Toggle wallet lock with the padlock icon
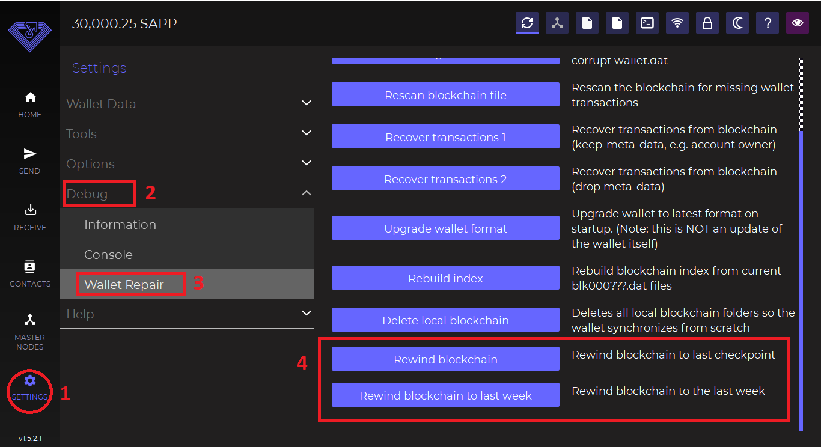The image size is (821, 447). [x=707, y=23]
